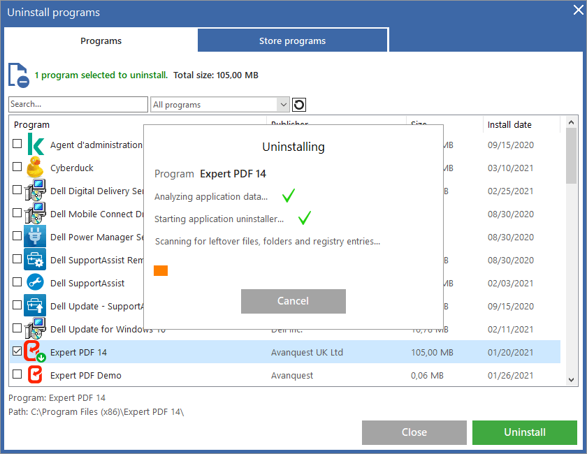The height and width of the screenshot is (454, 587).
Task: Sort by the Program column header
Action: (x=32, y=124)
